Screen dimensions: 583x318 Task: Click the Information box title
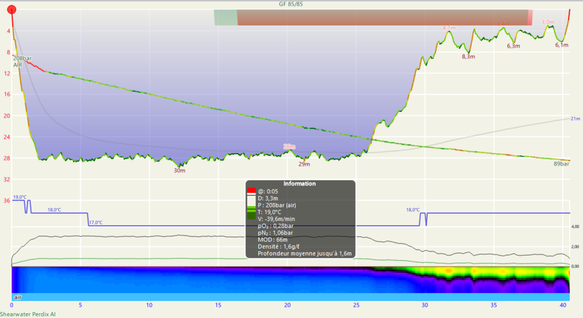[x=300, y=184]
